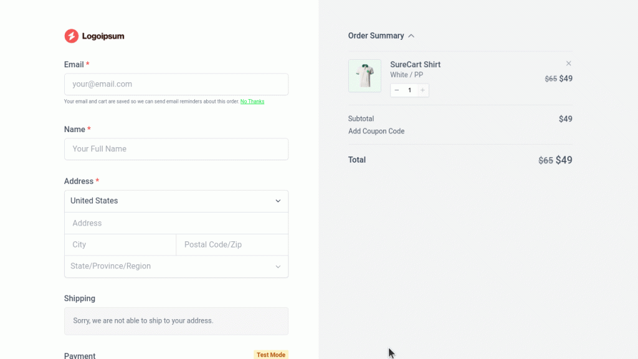
Task: Click the email address input field
Action: 176,84
